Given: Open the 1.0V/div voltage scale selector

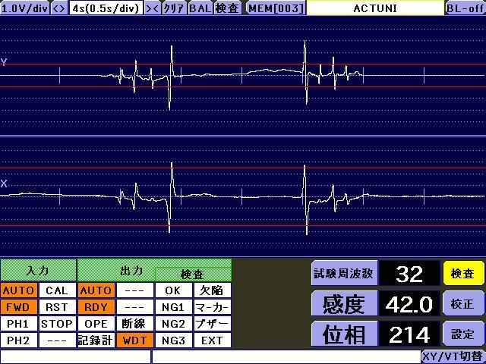Looking at the screenshot, I should [25, 8].
